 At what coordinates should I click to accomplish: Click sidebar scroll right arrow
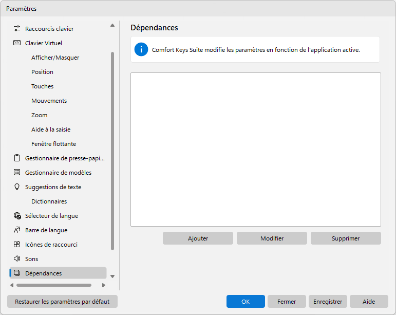pyautogui.click(x=104, y=285)
